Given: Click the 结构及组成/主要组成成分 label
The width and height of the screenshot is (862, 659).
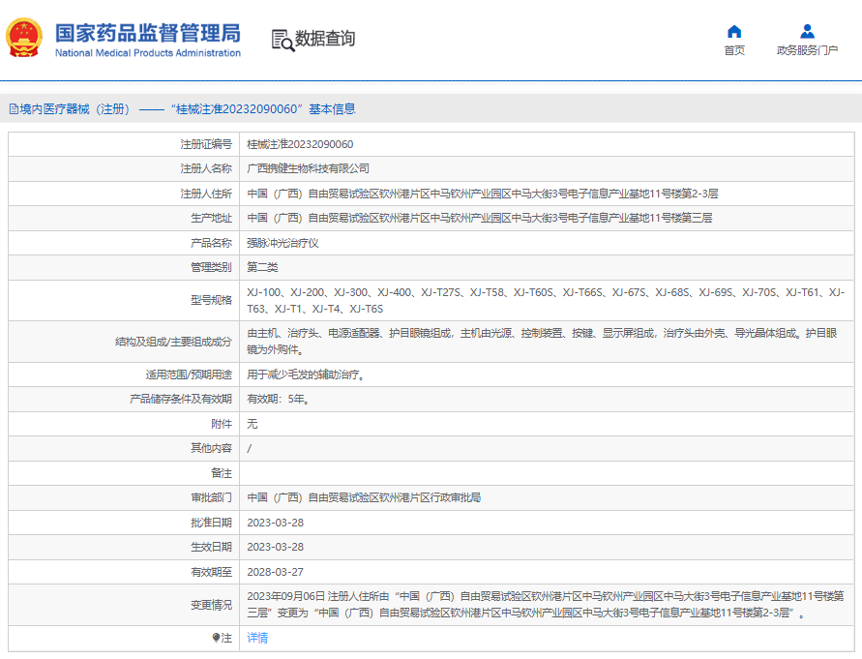Looking at the screenshot, I should click(173, 342).
